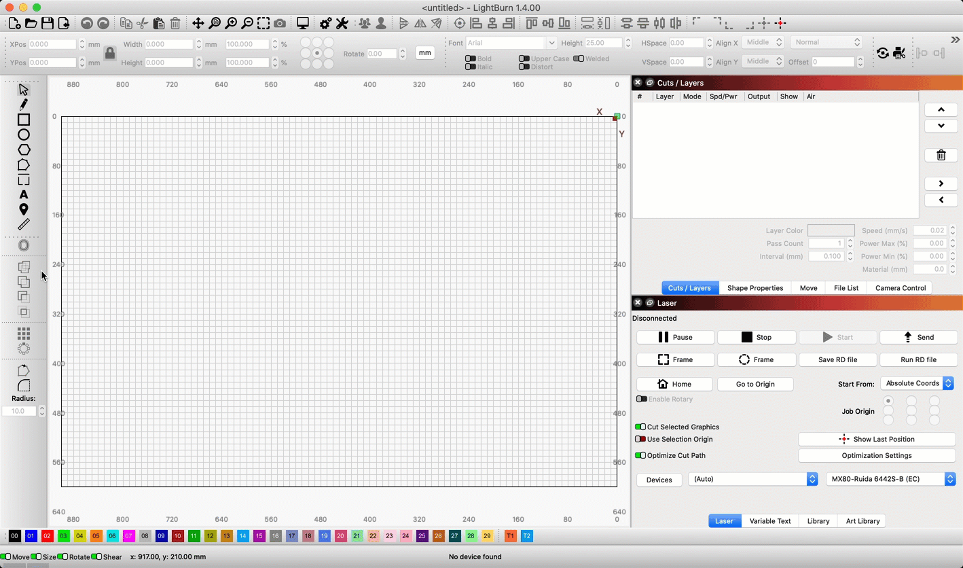Click the Go to Origin button
This screenshot has height=568, width=963.
tap(755, 384)
